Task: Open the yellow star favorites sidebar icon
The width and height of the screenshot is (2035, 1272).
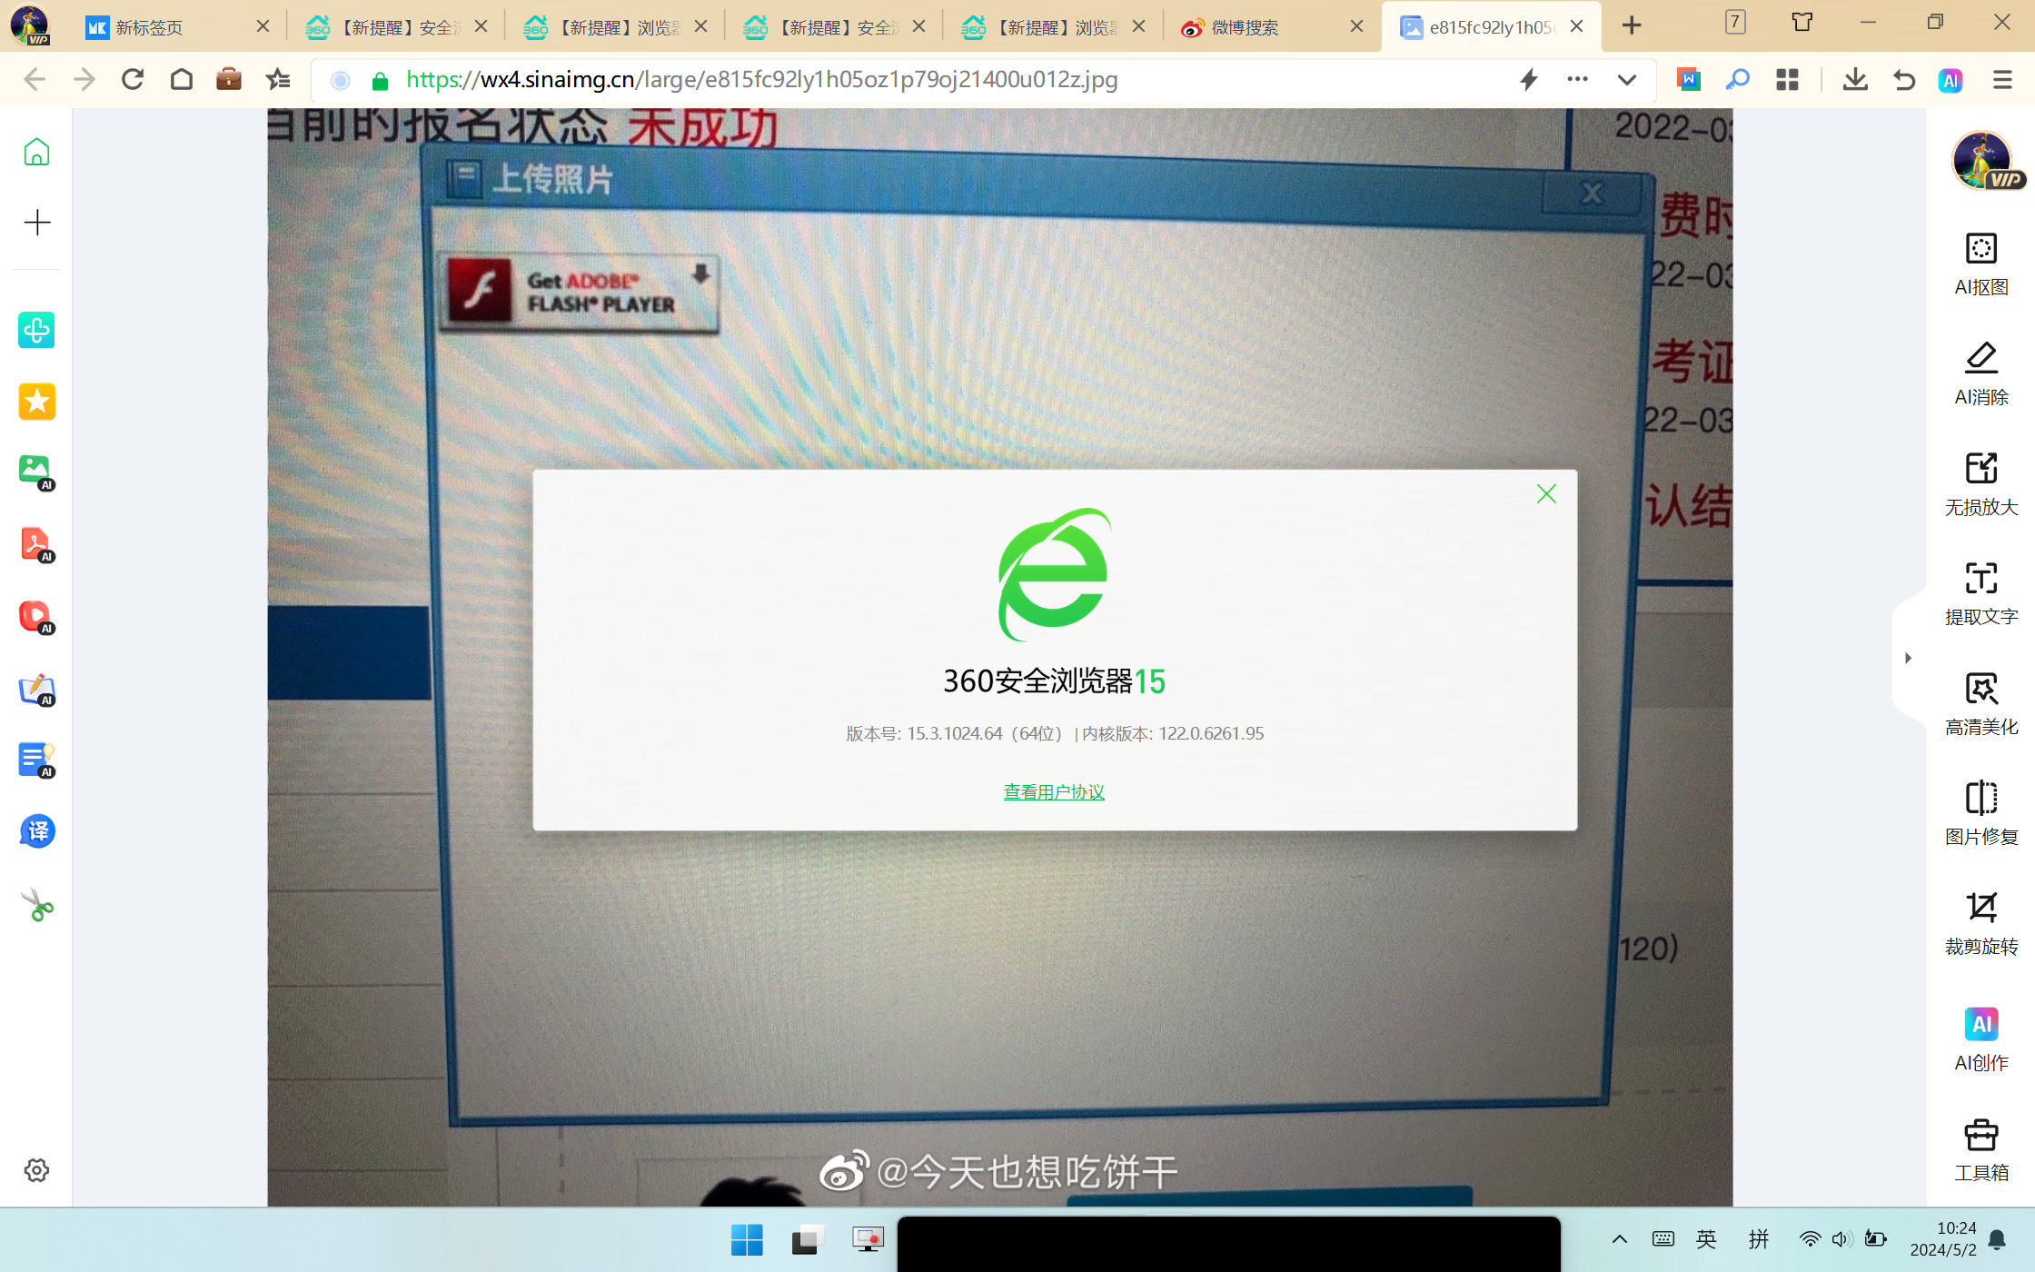Action: click(36, 402)
